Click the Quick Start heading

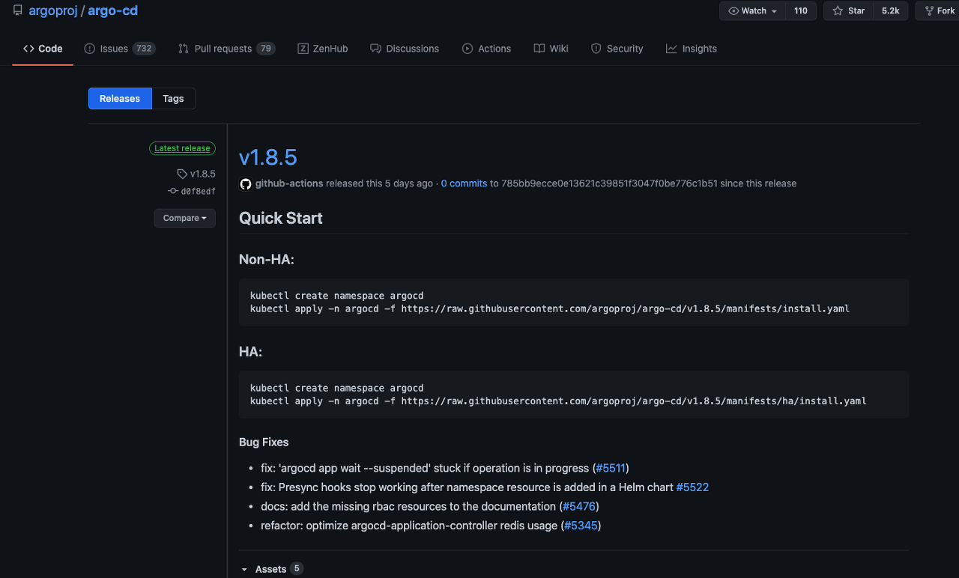click(x=281, y=218)
